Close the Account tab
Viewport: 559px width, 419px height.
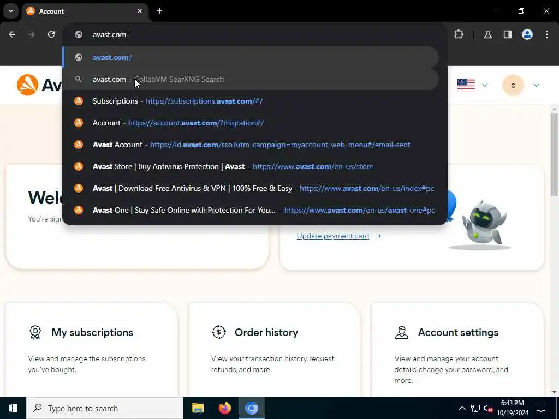coord(140,11)
